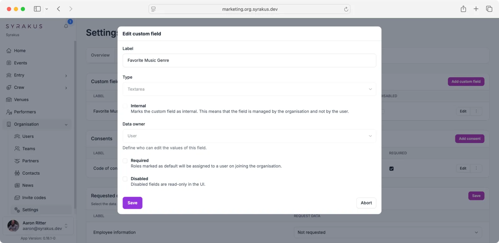Click Abort to cancel editing
The width and height of the screenshot is (499, 243).
tap(366, 203)
